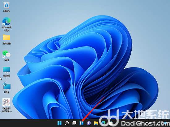Open the Widgets panel on the taskbar
Viewport: 170px width, 127px height.
82,123
